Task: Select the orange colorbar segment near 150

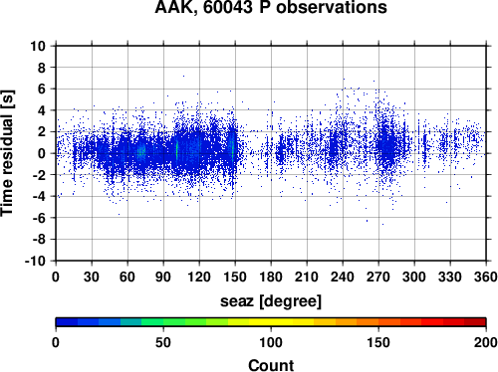Action: point(378,322)
